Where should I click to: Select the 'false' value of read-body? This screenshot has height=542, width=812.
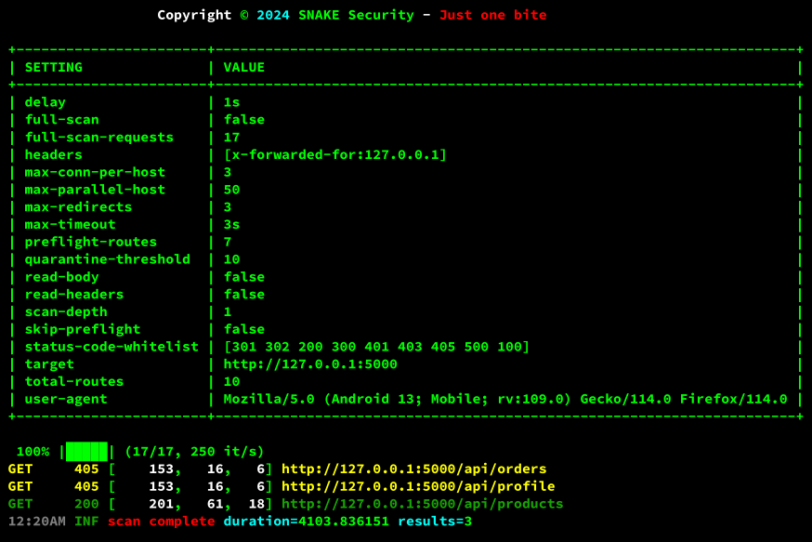244,277
